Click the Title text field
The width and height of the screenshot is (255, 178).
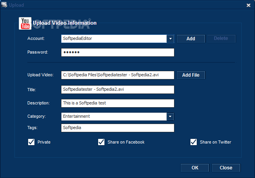click(118, 90)
